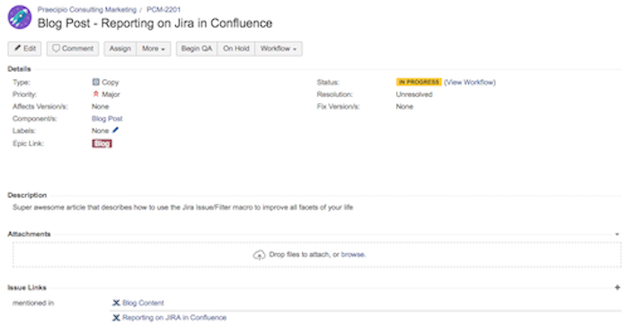
Task: Click the Description section heading
Action: point(27,195)
